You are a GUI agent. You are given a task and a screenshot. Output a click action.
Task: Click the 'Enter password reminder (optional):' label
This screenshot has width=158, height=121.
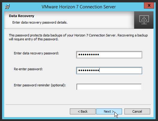(x=40, y=85)
